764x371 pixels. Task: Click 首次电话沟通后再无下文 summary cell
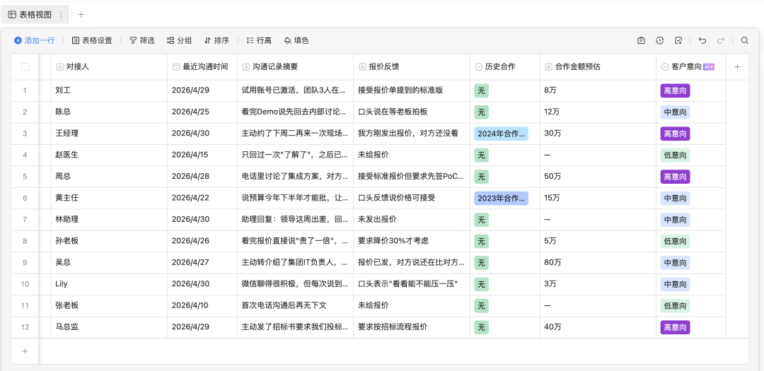point(295,306)
